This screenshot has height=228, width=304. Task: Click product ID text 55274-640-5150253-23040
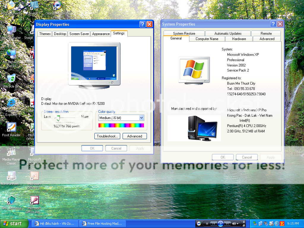(246, 94)
